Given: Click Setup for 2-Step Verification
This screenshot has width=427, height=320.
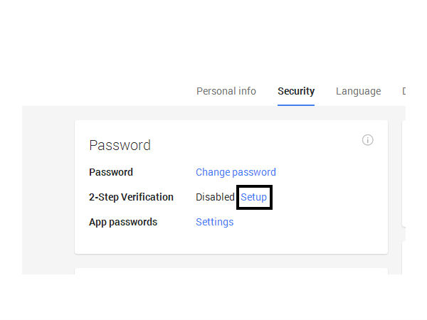Looking at the screenshot, I should (x=254, y=197).
